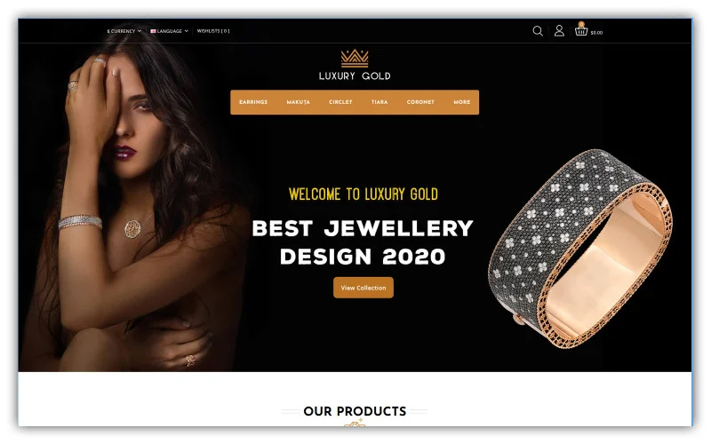Click the language flag icon

point(153,31)
